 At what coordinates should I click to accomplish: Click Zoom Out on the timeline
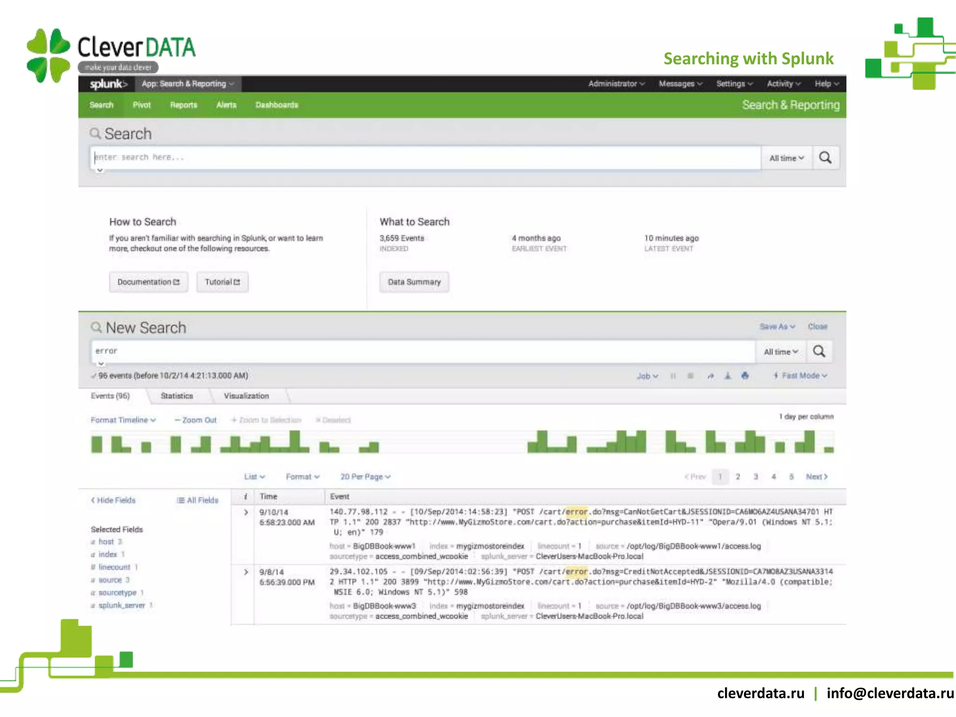click(196, 420)
